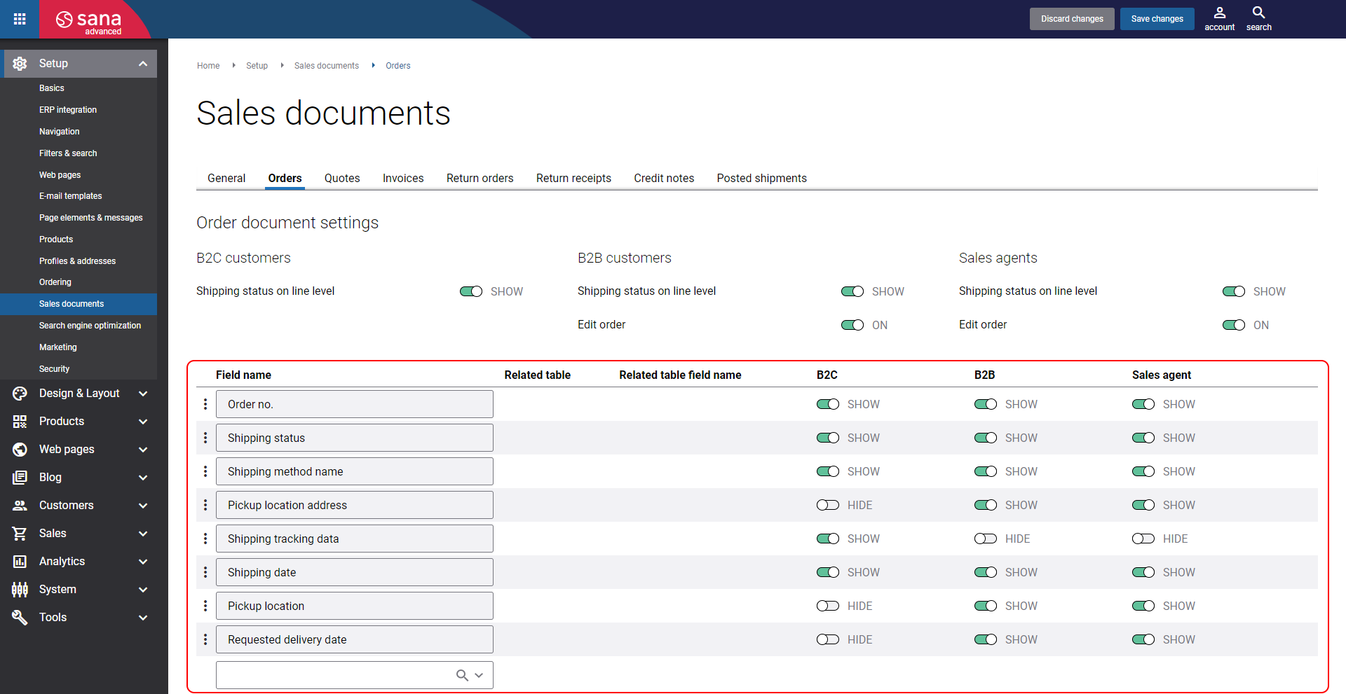Click the Design & Layout palette icon
Viewport: 1346px width, 694px height.
pyautogui.click(x=20, y=394)
